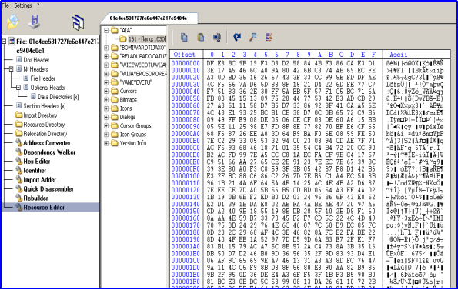Screen dimensions: 458x290
Task: Expand the "YANEYEVETU" resource folder
Action: 106,82
